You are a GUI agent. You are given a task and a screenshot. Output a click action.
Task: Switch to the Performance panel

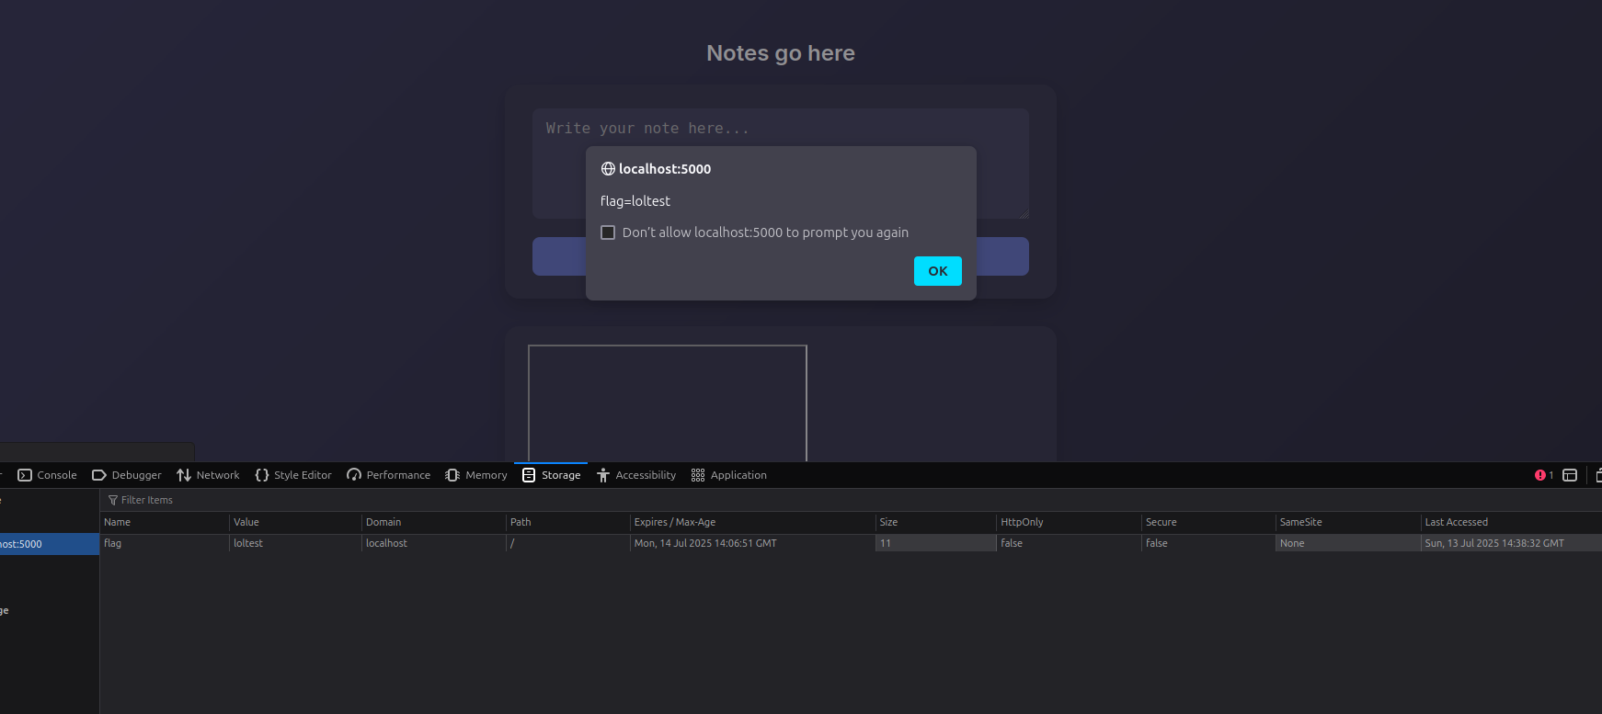tap(388, 475)
